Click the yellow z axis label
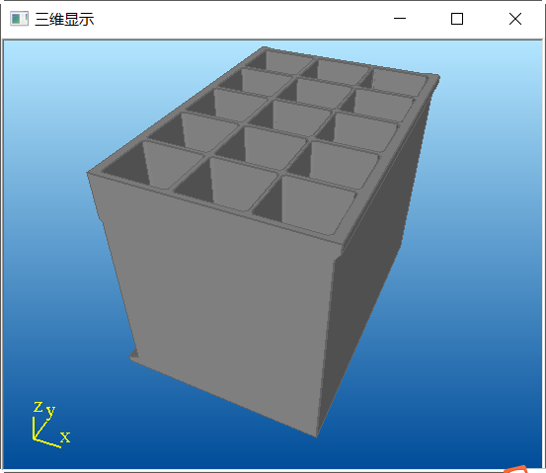Image resolution: width=546 pixels, height=473 pixels. [x=39, y=407]
